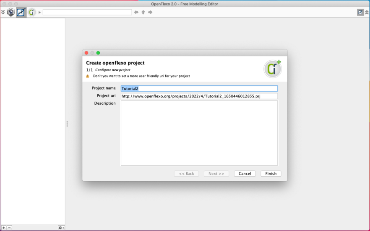Click the 'Create openflexo project' heading

[x=115, y=63]
